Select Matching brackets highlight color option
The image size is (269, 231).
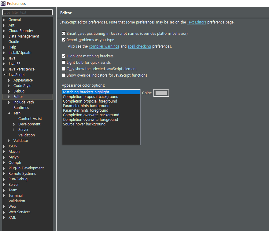coord(101,92)
